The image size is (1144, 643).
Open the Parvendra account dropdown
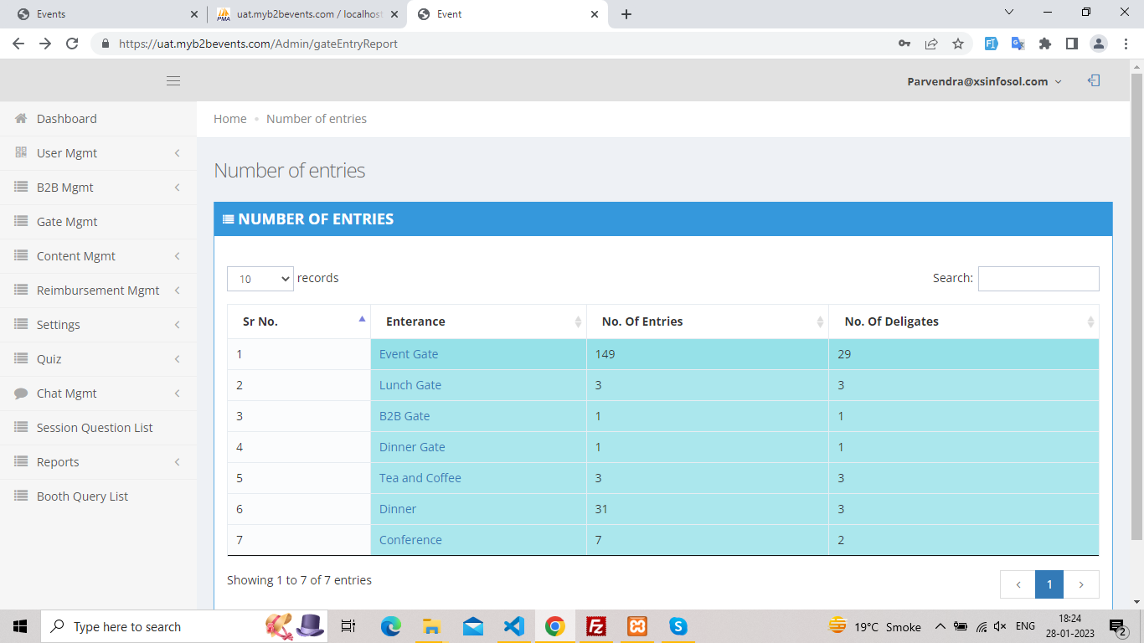click(x=984, y=81)
